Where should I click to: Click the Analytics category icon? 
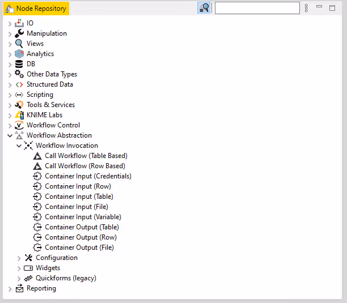[19, 54]
